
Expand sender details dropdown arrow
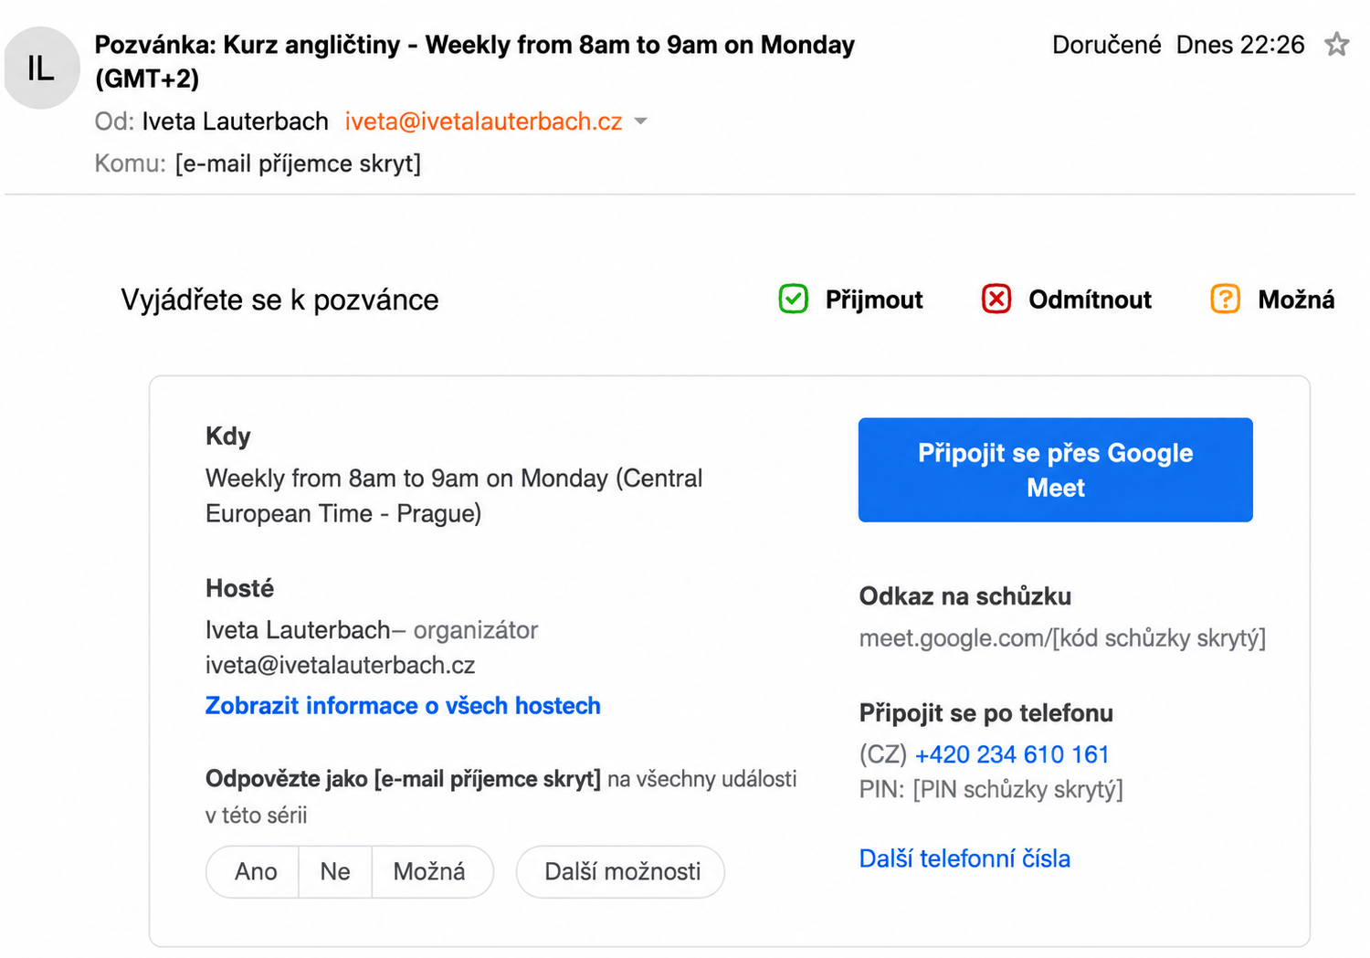(x=640, y=121)
